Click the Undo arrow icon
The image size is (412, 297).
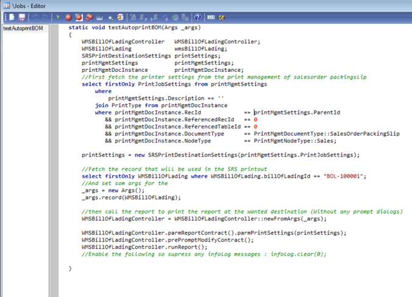[x=34, y=18]
